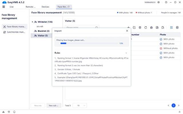Select the xrs-wh whitelist group

pyautogui.click(x=40, y=26)
